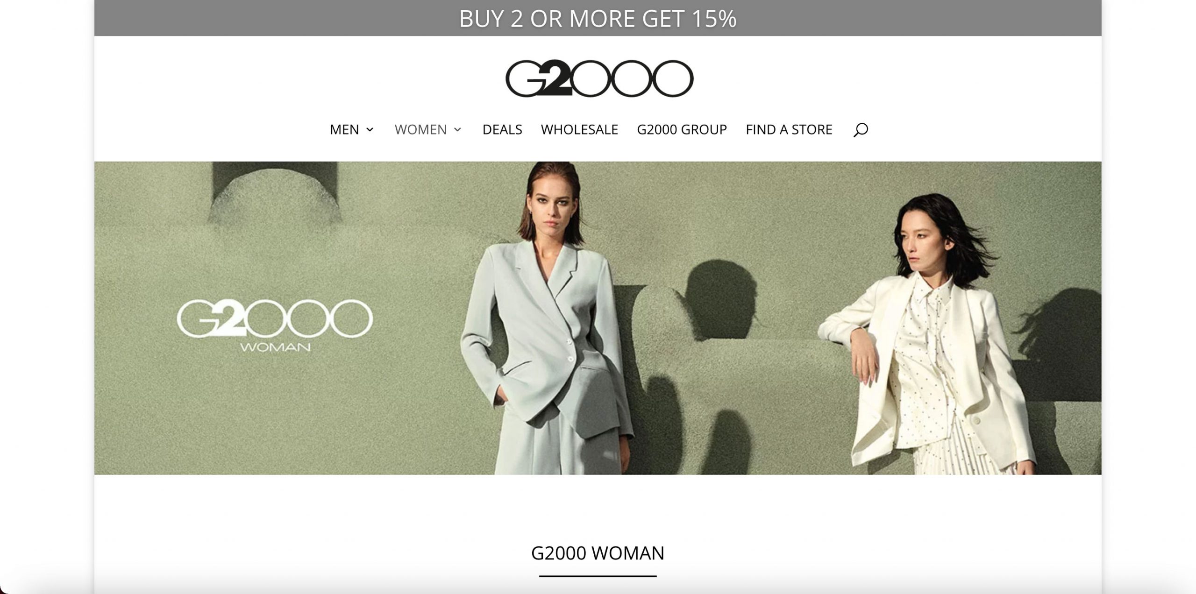Expand the MEN menu chevron
1196x594 pixels.
[370, 129]
